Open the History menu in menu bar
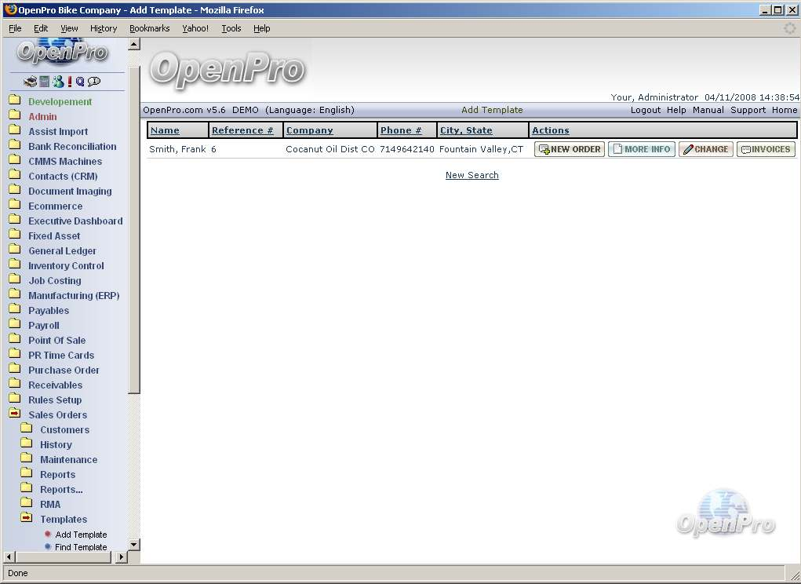This screenshot has width=801, height=584. tap(103, 28)
